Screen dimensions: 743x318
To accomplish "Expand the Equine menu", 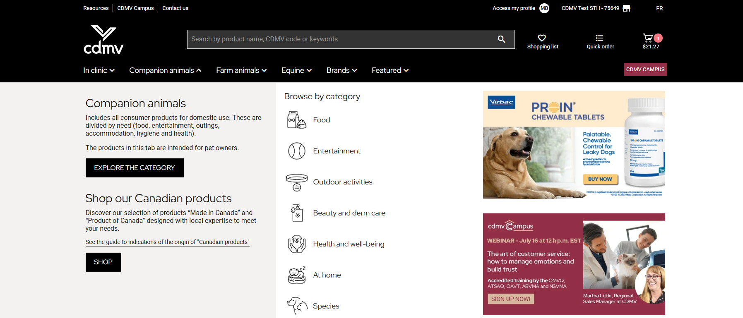I will pyautogui.click(x=296, y=70).
